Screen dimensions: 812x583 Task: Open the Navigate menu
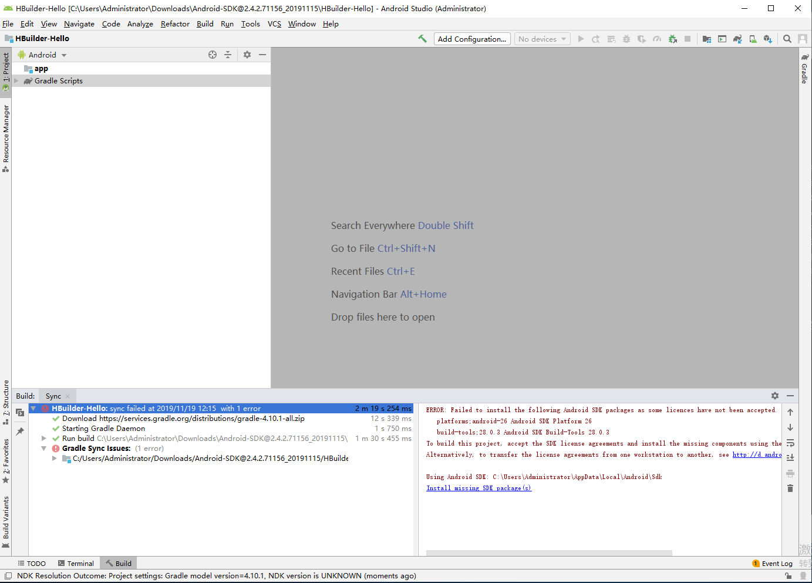[79, 24]
